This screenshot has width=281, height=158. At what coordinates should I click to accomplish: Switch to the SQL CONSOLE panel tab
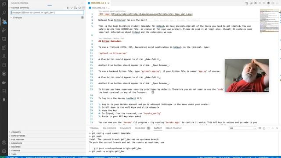pyautogui.click(x=109, y=128)
